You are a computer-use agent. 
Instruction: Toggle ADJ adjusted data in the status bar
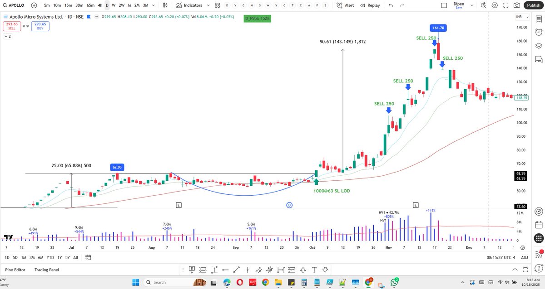pyautogui.click(x=525, y=257)
